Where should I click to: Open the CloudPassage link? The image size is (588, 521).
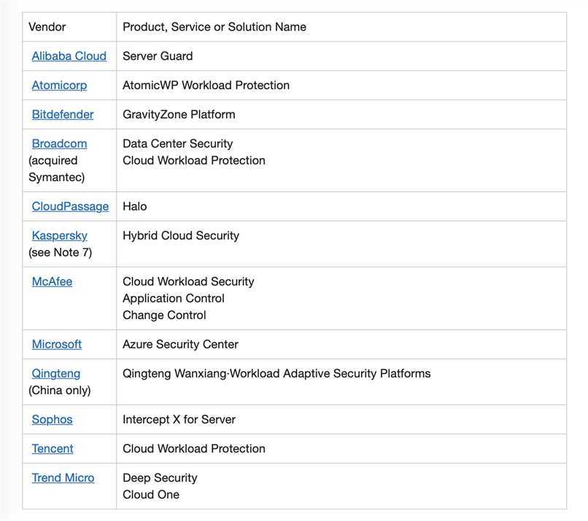click(x=70, y=207)
